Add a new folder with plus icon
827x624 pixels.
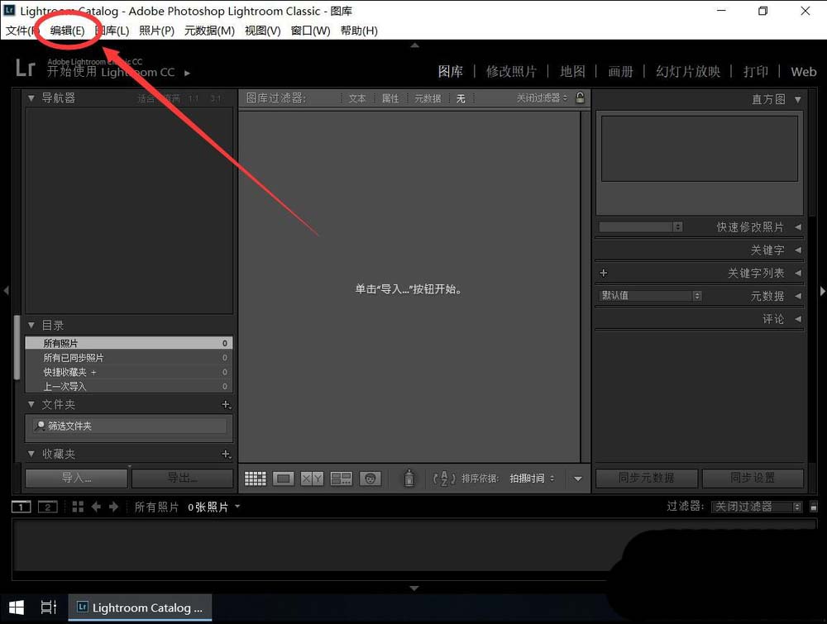click(227, 405)
